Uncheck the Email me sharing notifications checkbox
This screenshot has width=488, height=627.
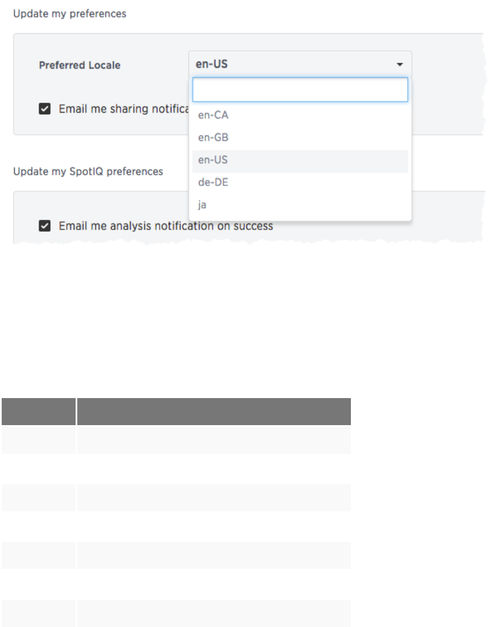click(45, 109)
